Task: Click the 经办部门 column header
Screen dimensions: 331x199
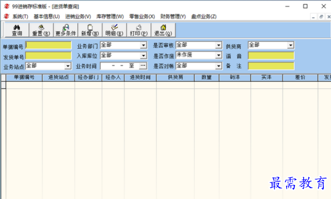Action: coord(88,77)
